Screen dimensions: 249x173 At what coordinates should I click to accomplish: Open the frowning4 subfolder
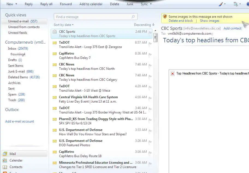click(x=18, y=54)
